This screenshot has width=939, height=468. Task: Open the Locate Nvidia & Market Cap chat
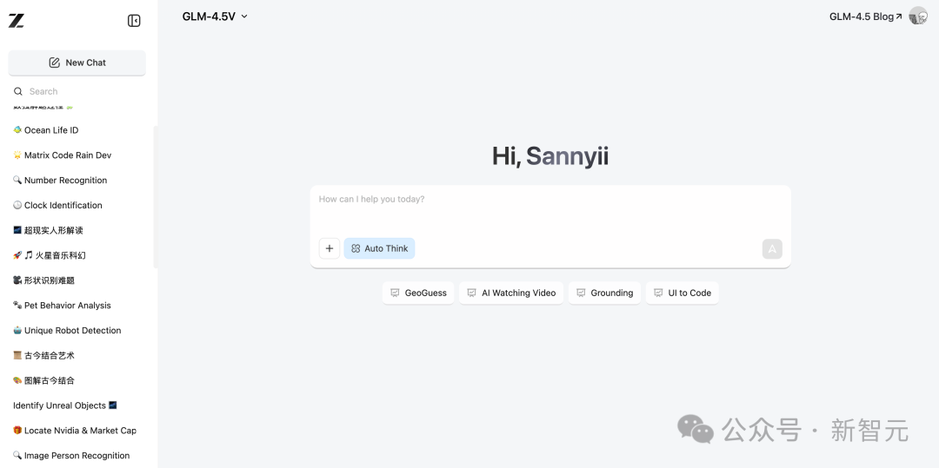tap(77, 431)
